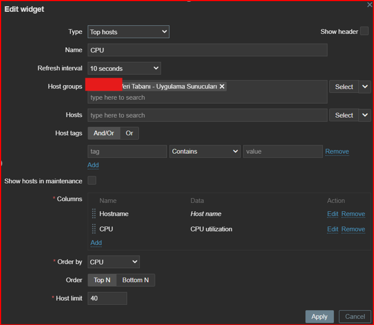Focus the tag value input
This screenshot has width=374, height=325.
[283, 152]
